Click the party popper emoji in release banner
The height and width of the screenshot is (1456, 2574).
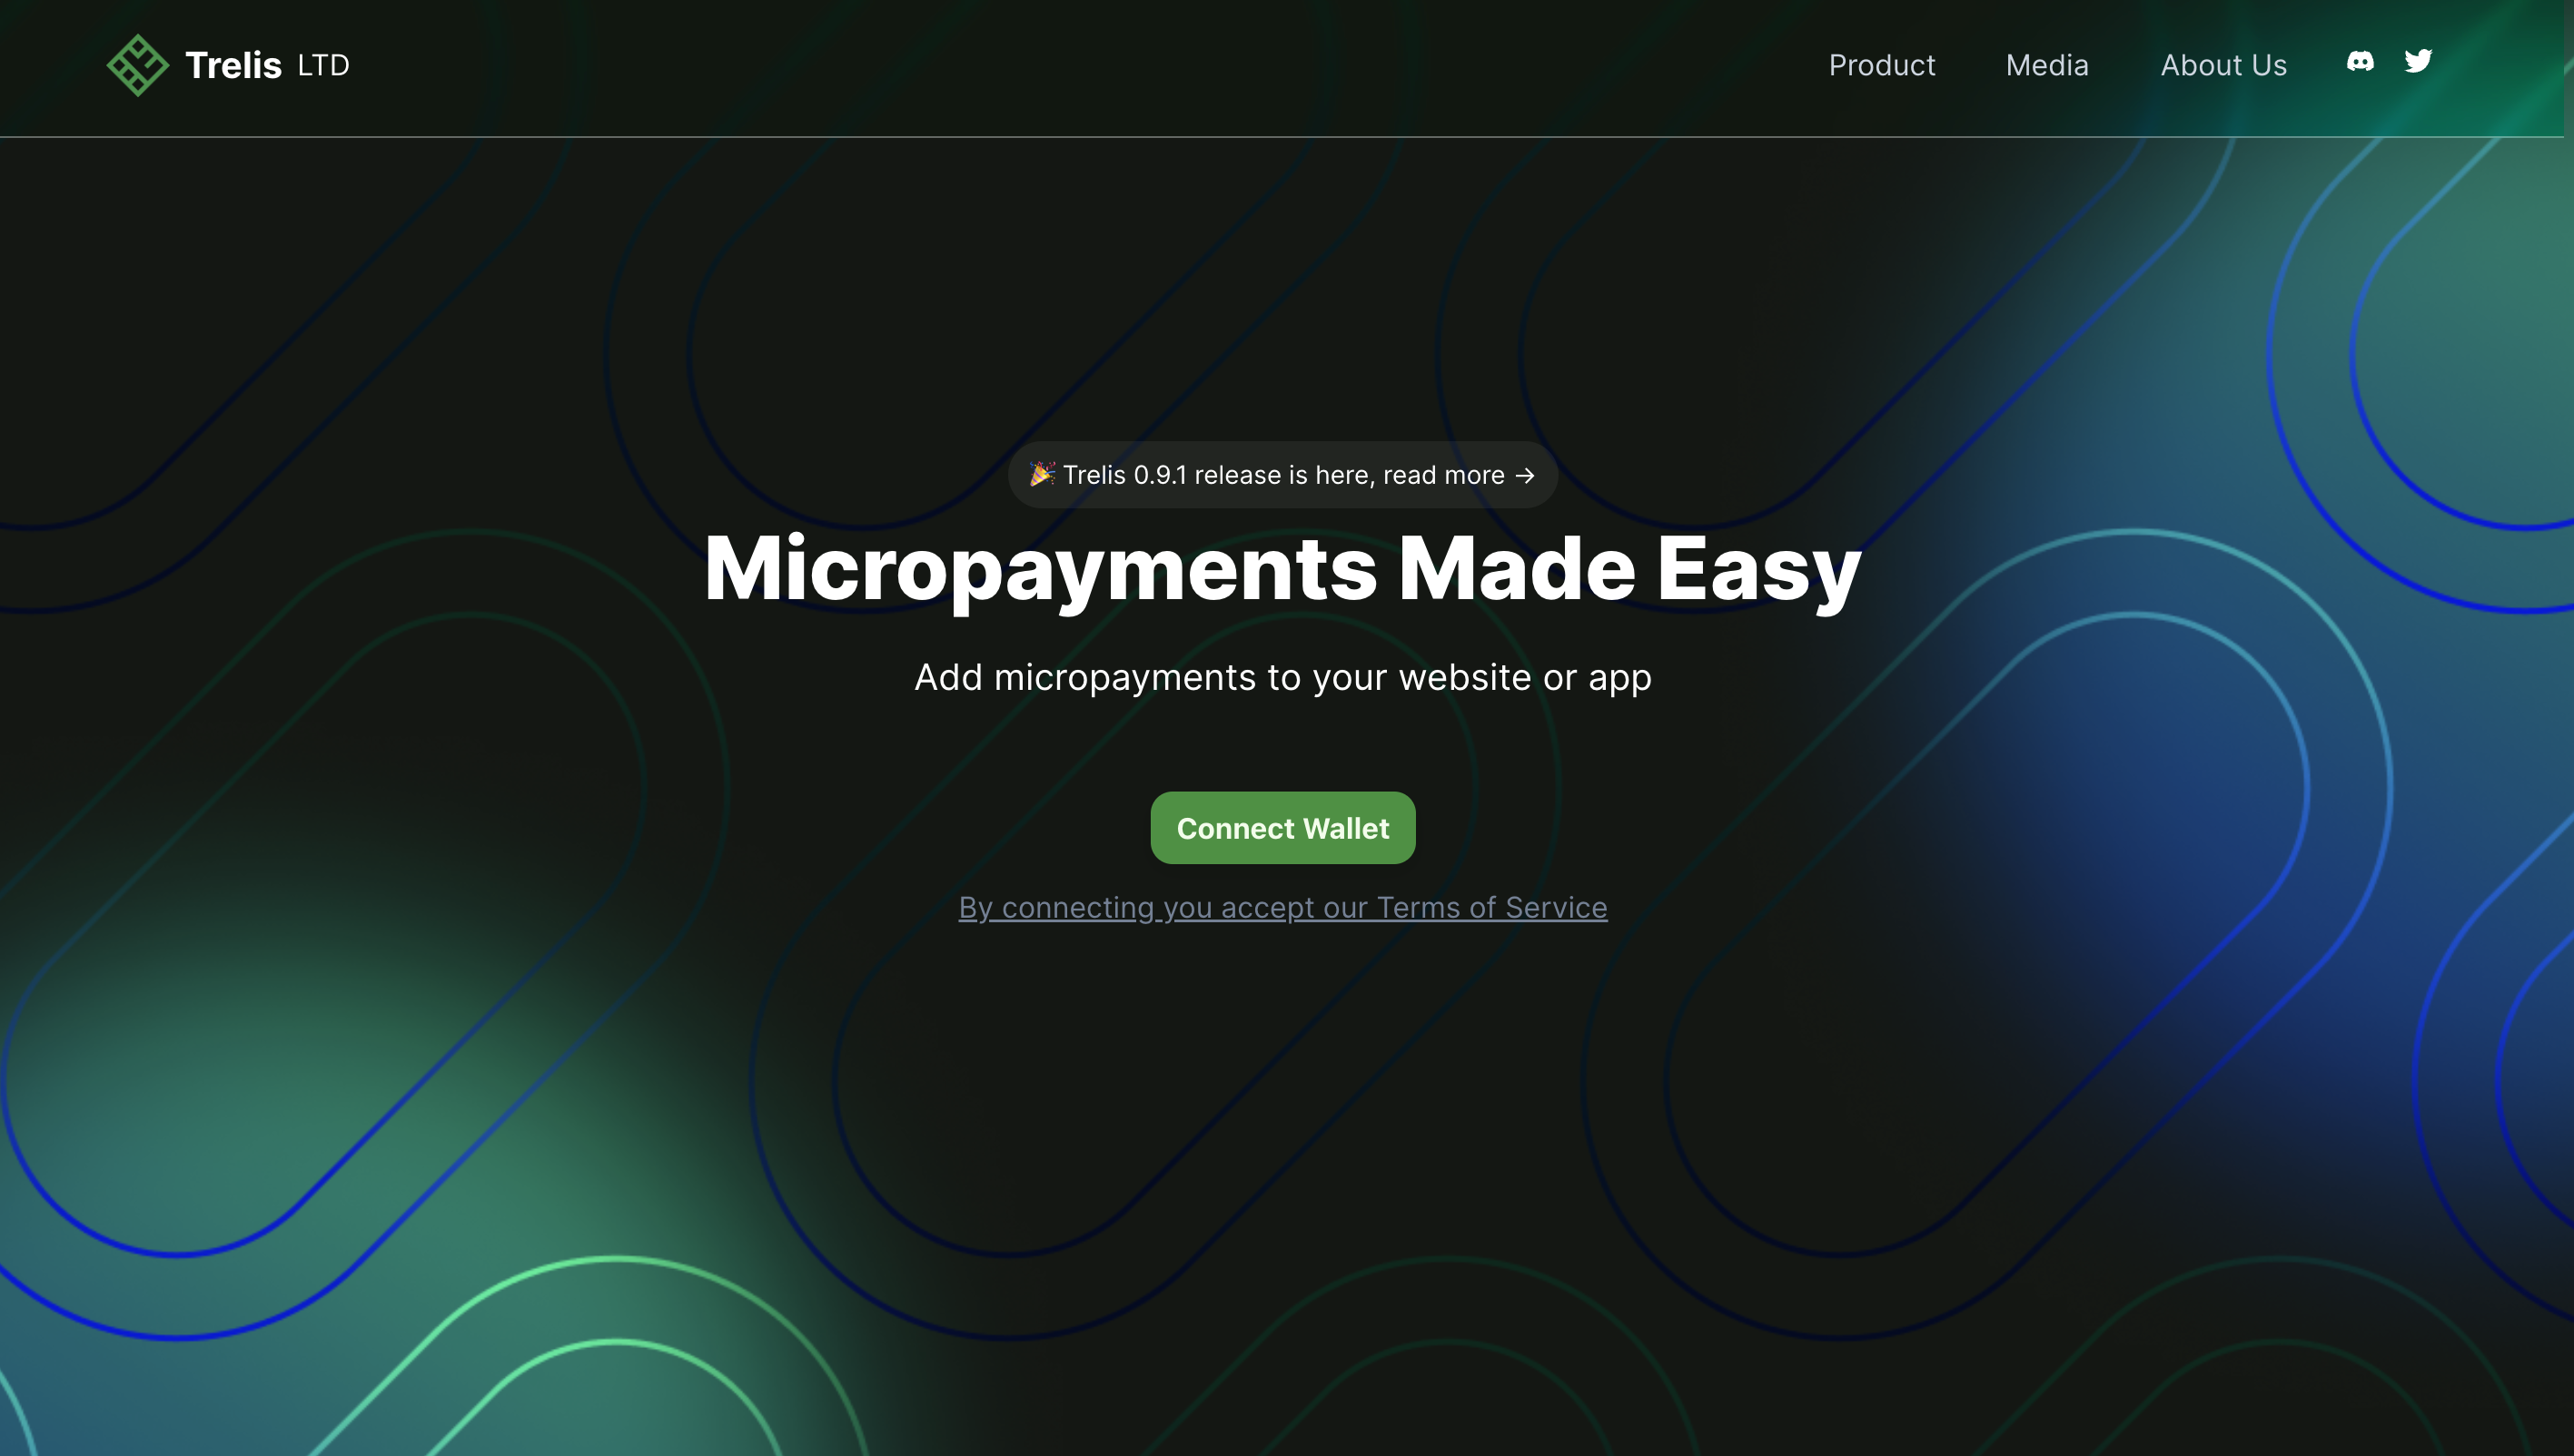coord(1042,474)
